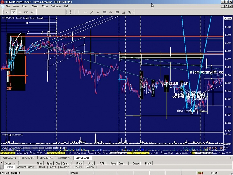Click the 2009.10.30 10:00 time marker
Viewport: 233px width, 175px height.
[x=56, y=153]
